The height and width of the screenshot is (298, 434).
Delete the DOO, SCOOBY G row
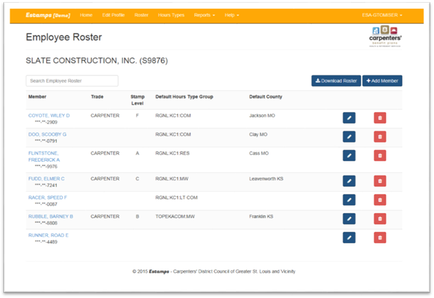click(380, 137)
